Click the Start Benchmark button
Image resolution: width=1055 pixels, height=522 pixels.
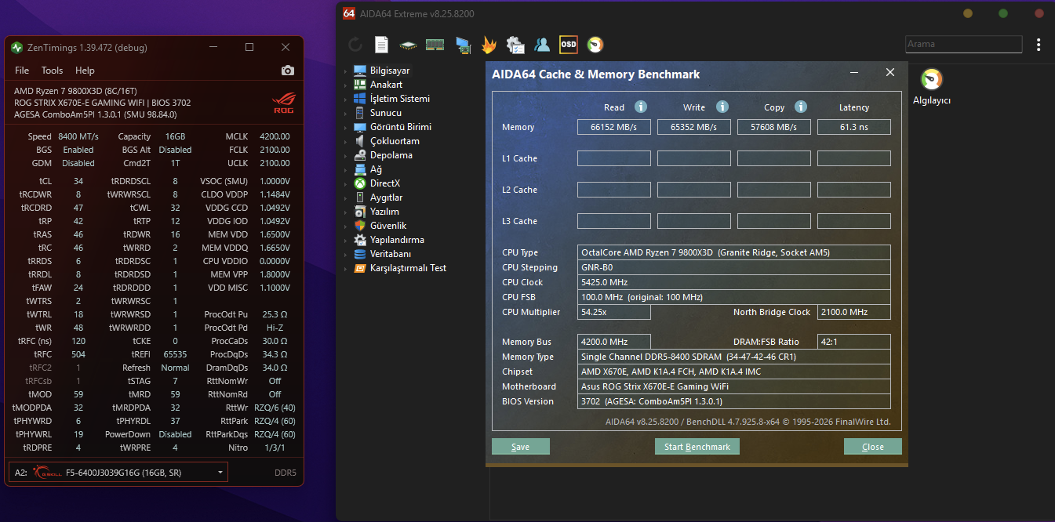click(697, 447)
